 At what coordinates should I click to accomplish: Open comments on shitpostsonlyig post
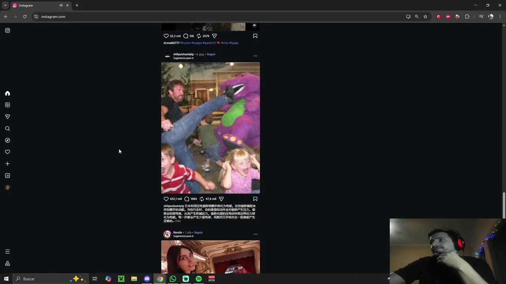point(187,199)
